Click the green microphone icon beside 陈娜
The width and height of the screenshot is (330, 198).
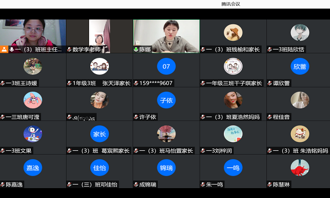pyautogui.click(x=136, y=50)
